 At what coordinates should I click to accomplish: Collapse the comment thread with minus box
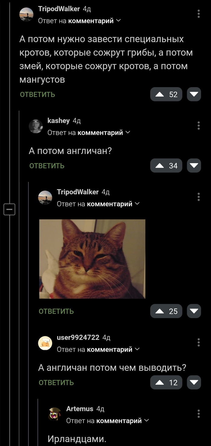coord(9,209)
